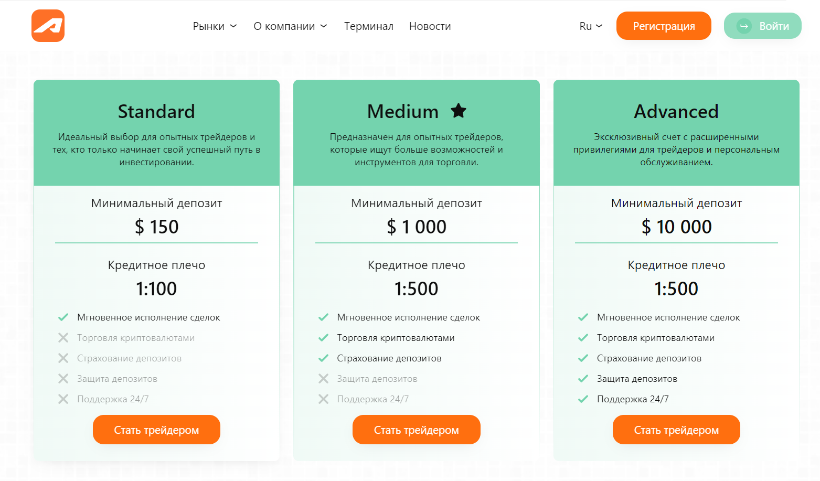Click checkmark beside Medium's Страхование депозитов
The image size is (820, 481).
pos(323,358)
